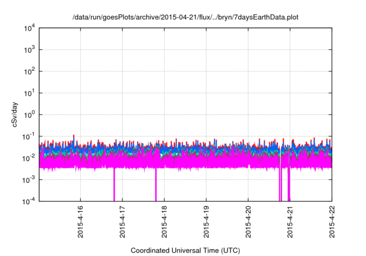Viewport: 366px width, 256px height.
Task: Click the 2015-4-22 date tick label
Action: [332, 222]
